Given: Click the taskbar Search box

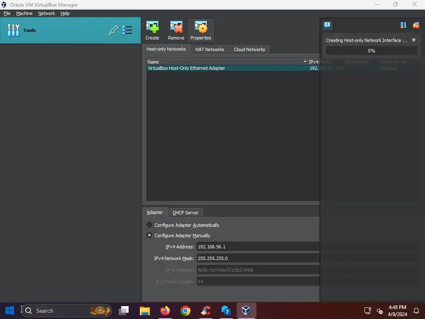Looking at the screenshot, I should point(67,311).
